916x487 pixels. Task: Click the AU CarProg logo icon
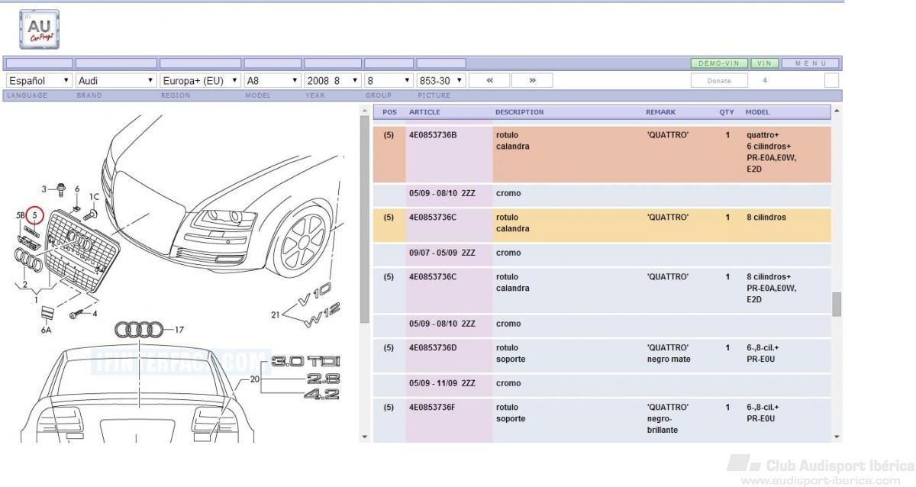[x=39, y=29]
